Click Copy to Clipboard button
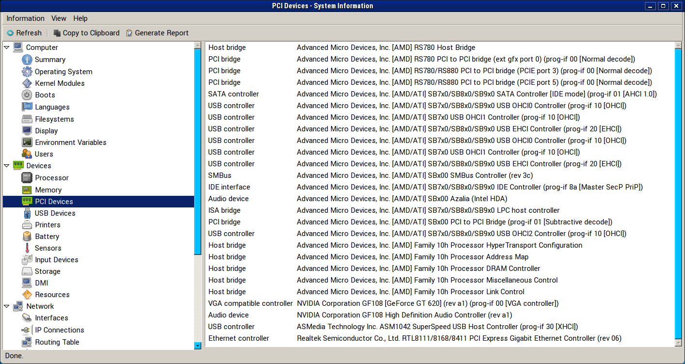 [86, 33]
